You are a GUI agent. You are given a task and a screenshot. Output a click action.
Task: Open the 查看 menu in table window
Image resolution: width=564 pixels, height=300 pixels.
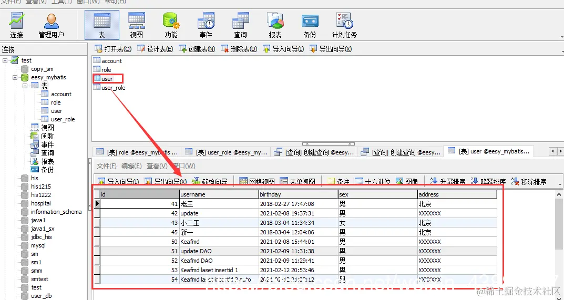pos(157,166)
